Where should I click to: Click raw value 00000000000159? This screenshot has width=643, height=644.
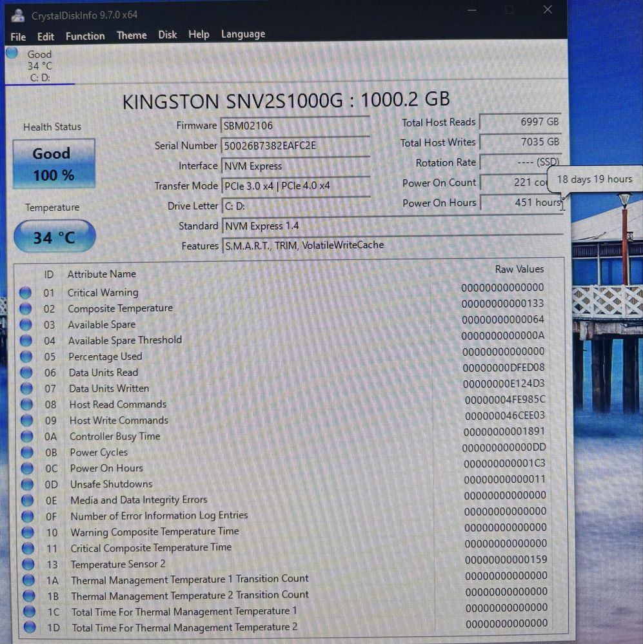click(506, 560)
